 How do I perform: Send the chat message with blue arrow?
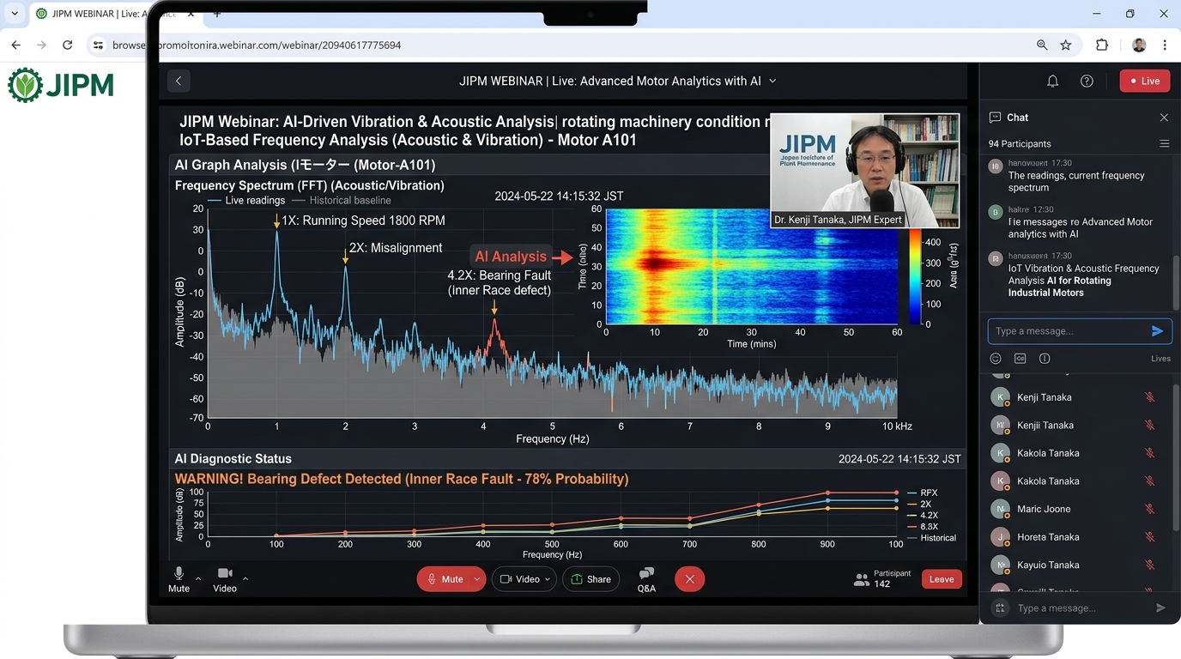[1157, 331]
